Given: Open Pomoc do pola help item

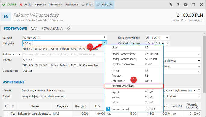Looking at the screenshot, I should [133, 109].
